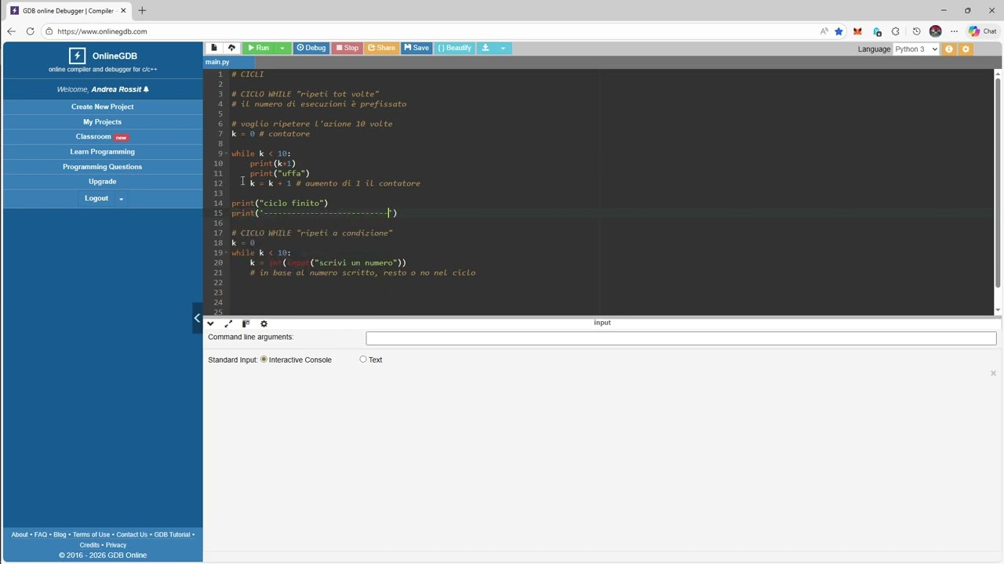Select Interactive Console radio button

[x=264, y=360]
